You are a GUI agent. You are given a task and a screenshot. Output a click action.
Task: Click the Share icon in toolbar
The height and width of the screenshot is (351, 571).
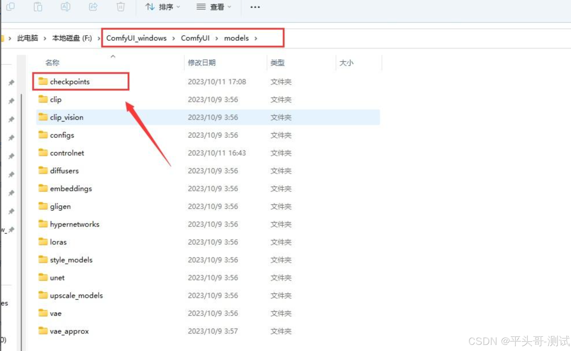click(x=93, y=7)
